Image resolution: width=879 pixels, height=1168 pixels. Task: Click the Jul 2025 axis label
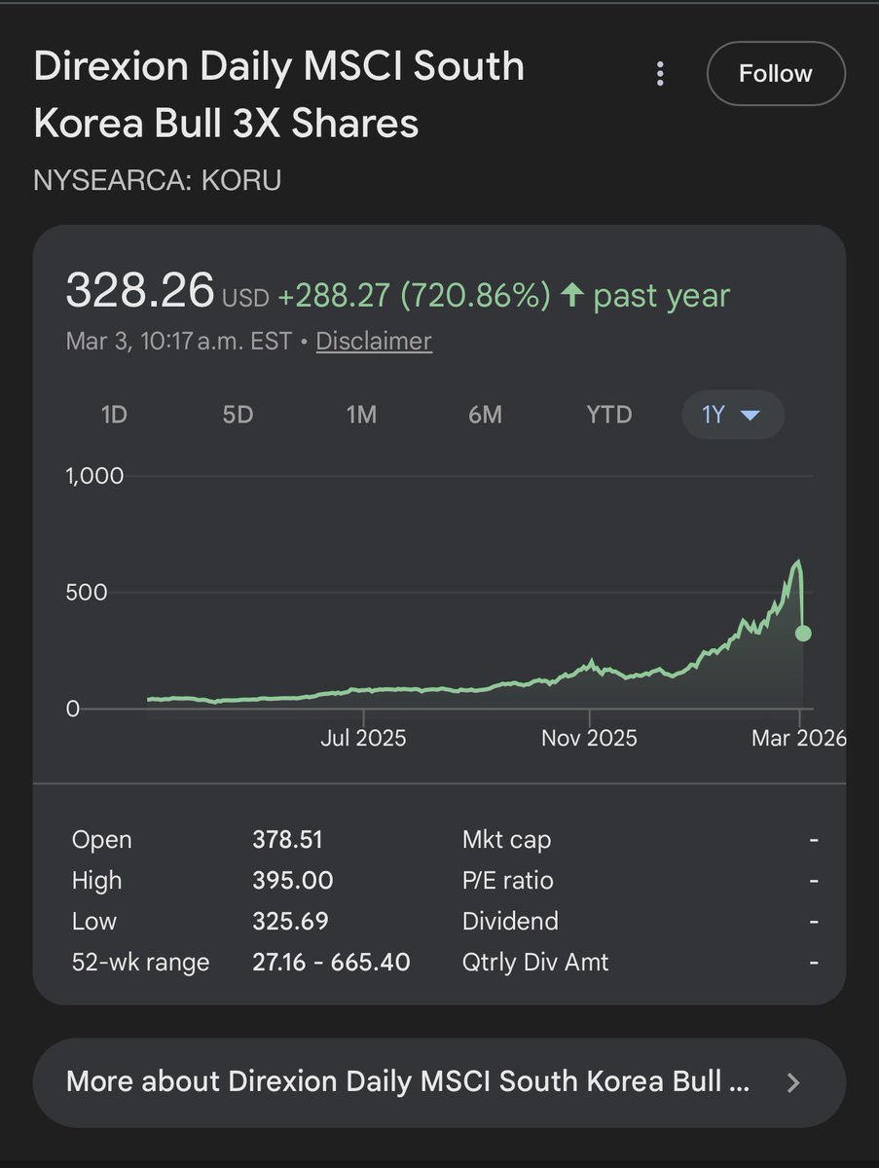pos(363,738)
